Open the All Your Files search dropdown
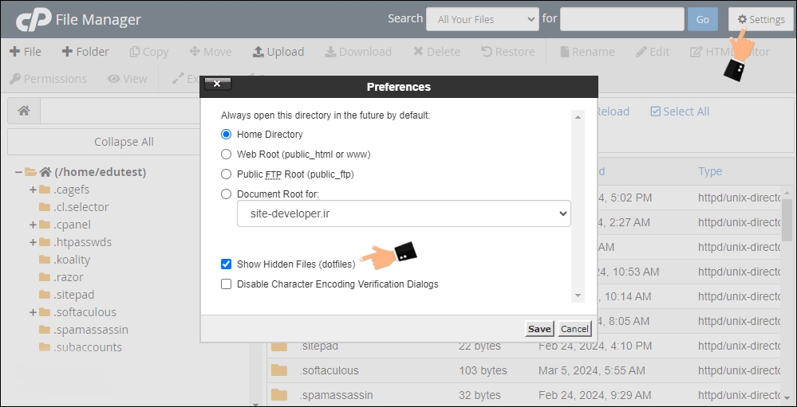797x407 pixels. point(482,19)
